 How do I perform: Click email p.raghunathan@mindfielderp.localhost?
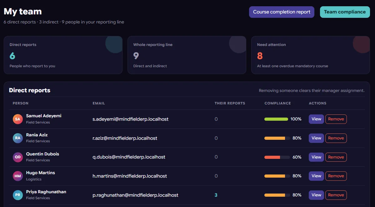(x=136, y=195)
